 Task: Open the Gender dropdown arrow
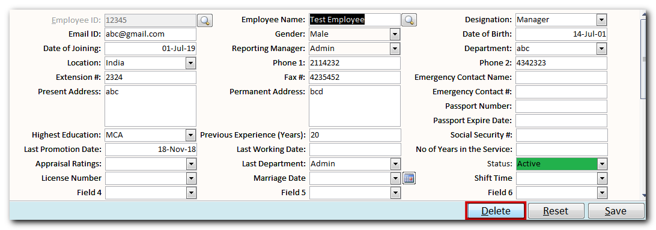[395, 34]
